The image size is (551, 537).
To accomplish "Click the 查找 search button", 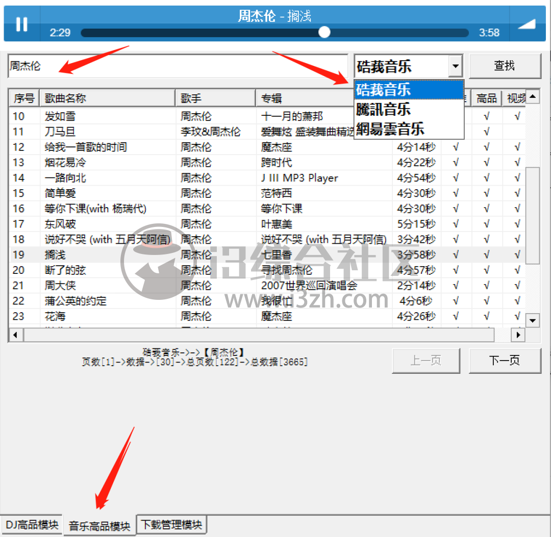I will pos(505,66).
